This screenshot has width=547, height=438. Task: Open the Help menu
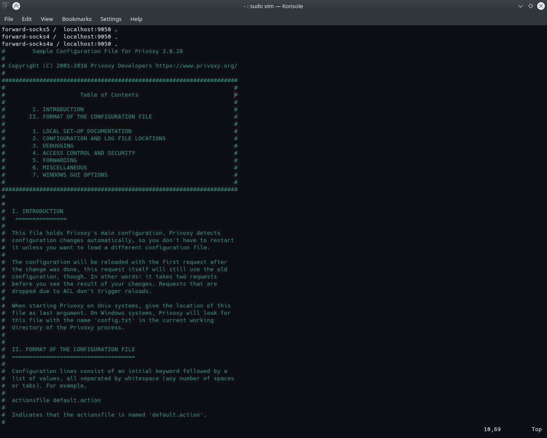[136, 19]
